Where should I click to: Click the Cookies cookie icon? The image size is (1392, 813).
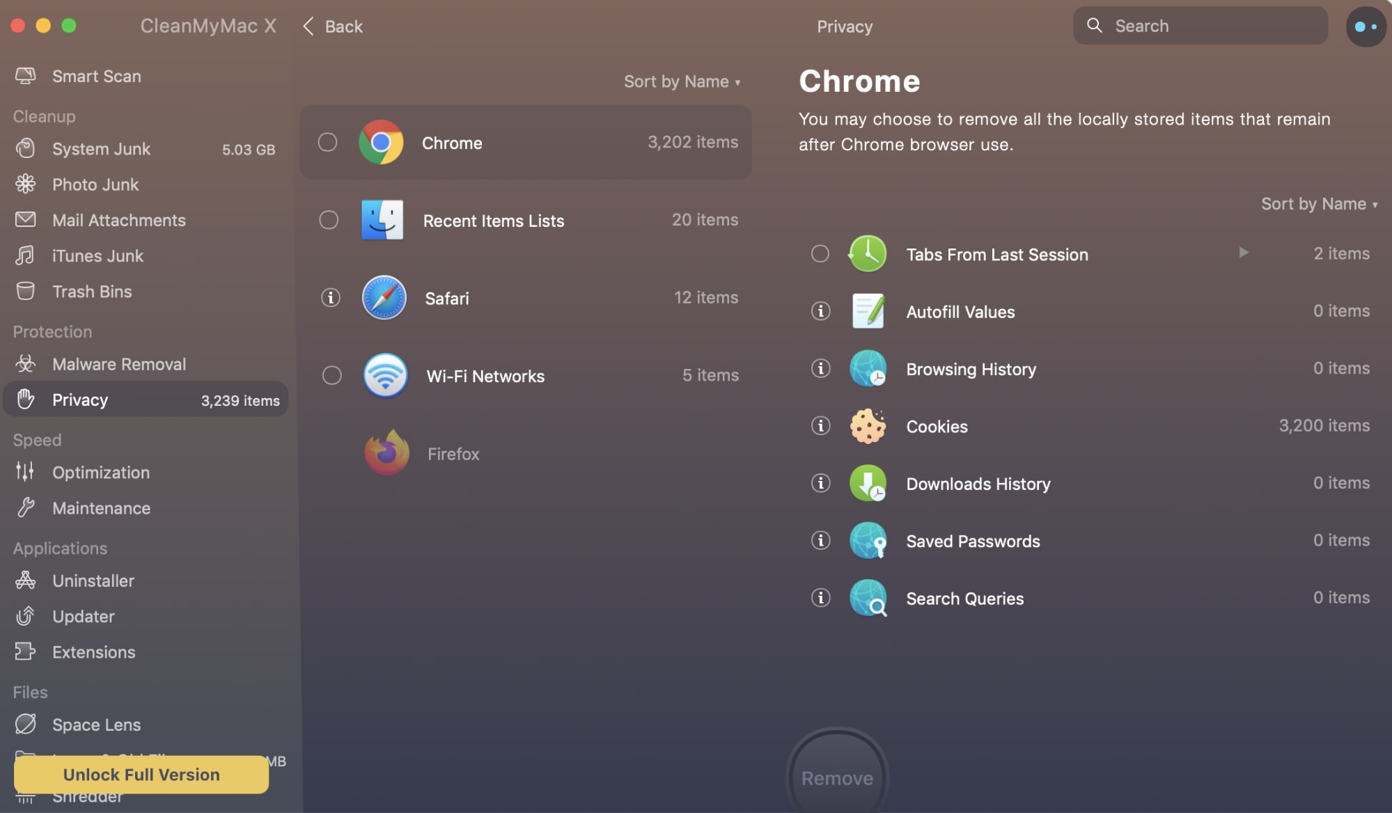click(868, 426)
